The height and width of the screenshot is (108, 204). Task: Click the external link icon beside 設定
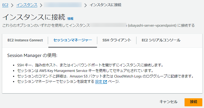(x=105, y=82)
